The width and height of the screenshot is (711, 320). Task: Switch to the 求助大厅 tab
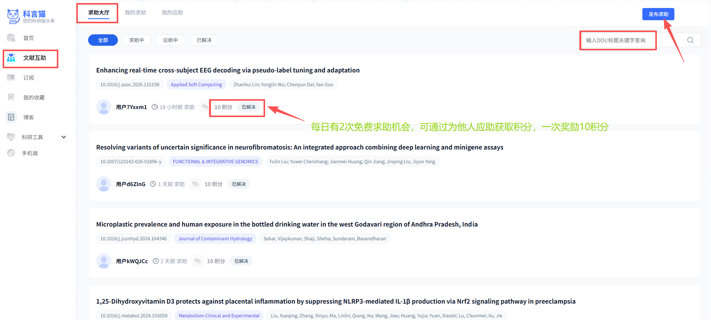pos(98,13)
